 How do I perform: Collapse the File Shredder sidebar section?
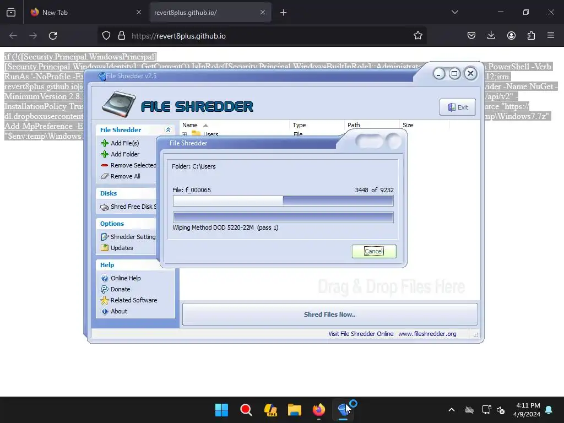pos(168,130)
